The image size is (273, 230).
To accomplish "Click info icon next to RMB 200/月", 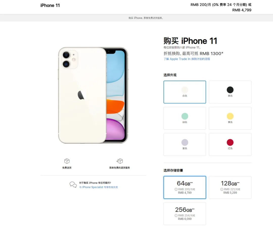I will pyautogui.click(x=176, y=189).
